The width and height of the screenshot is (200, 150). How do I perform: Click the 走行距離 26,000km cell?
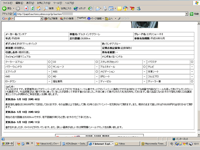[101, 38]
